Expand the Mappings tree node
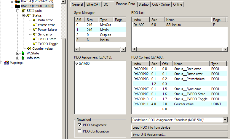 tap(1, 63)
